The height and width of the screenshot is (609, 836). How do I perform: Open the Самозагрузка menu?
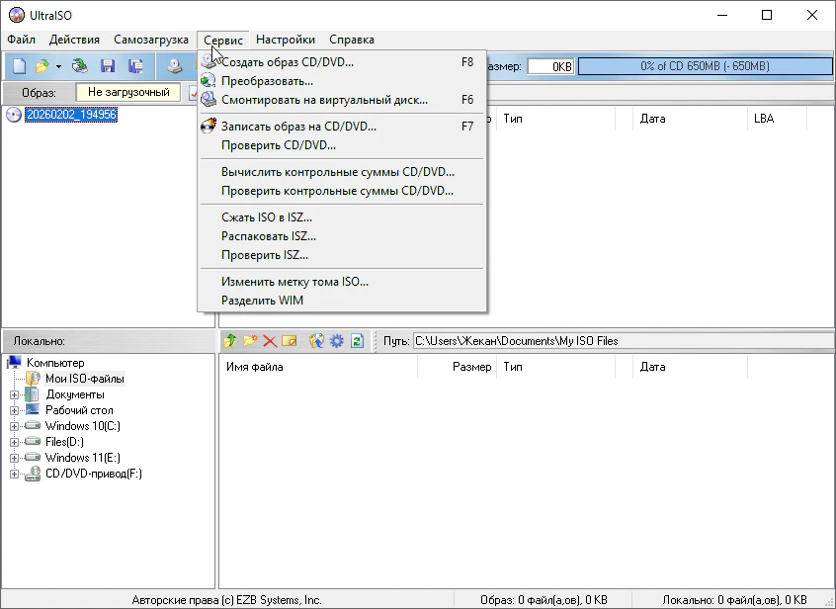[x=150, y=40]
